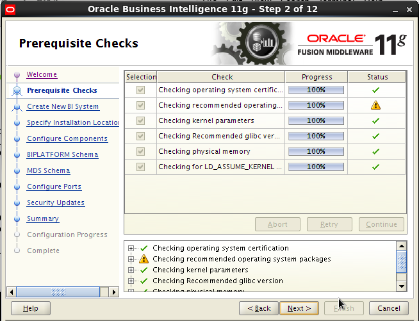Click the Status column header
The width and height of the screenshot is (419, 321).
coord(377,77)
